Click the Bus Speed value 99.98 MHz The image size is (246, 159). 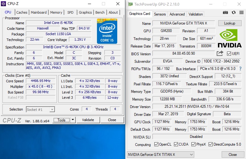point(41,92)
